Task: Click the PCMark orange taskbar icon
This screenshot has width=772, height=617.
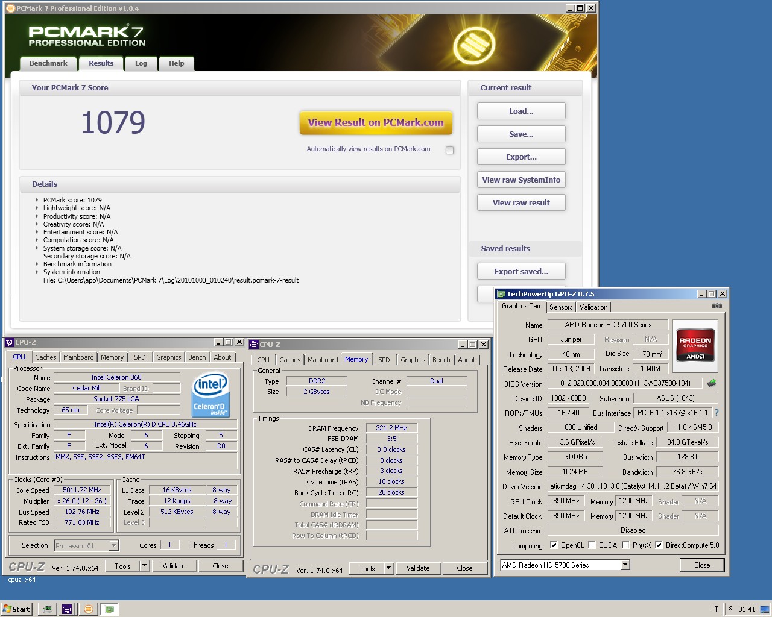Action: 88,609
